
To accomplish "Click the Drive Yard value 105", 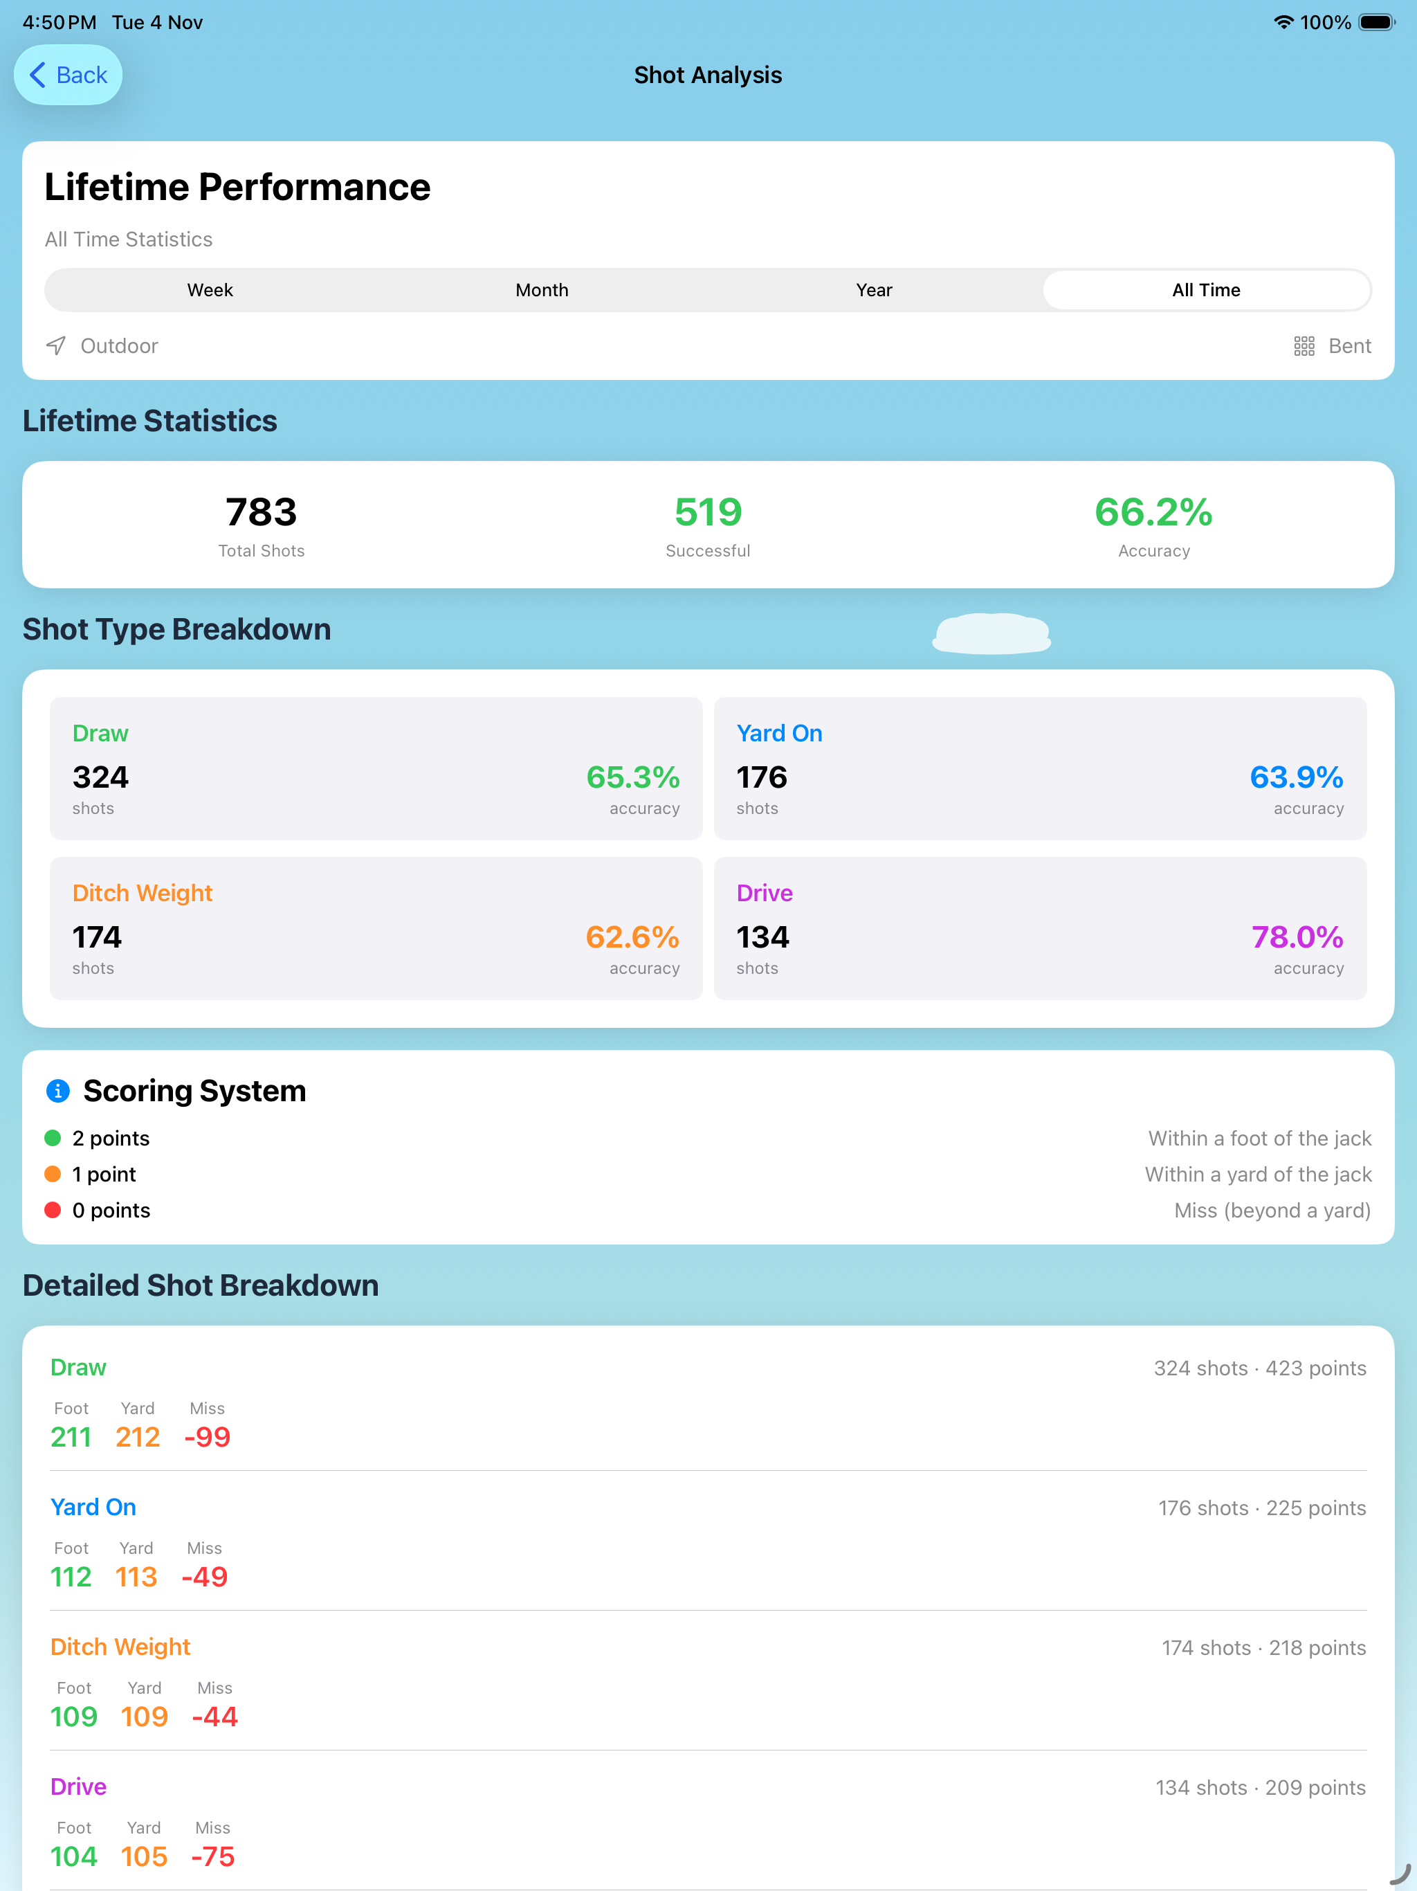I will [x=145, y=1857].
